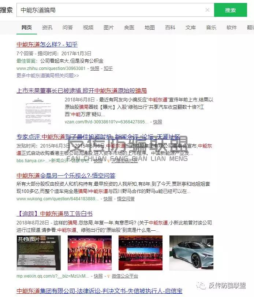Viewport: 254px width, 297px height.
Task: Click the 天涯论坛社区 source link
Action: (x=124, y=161)
